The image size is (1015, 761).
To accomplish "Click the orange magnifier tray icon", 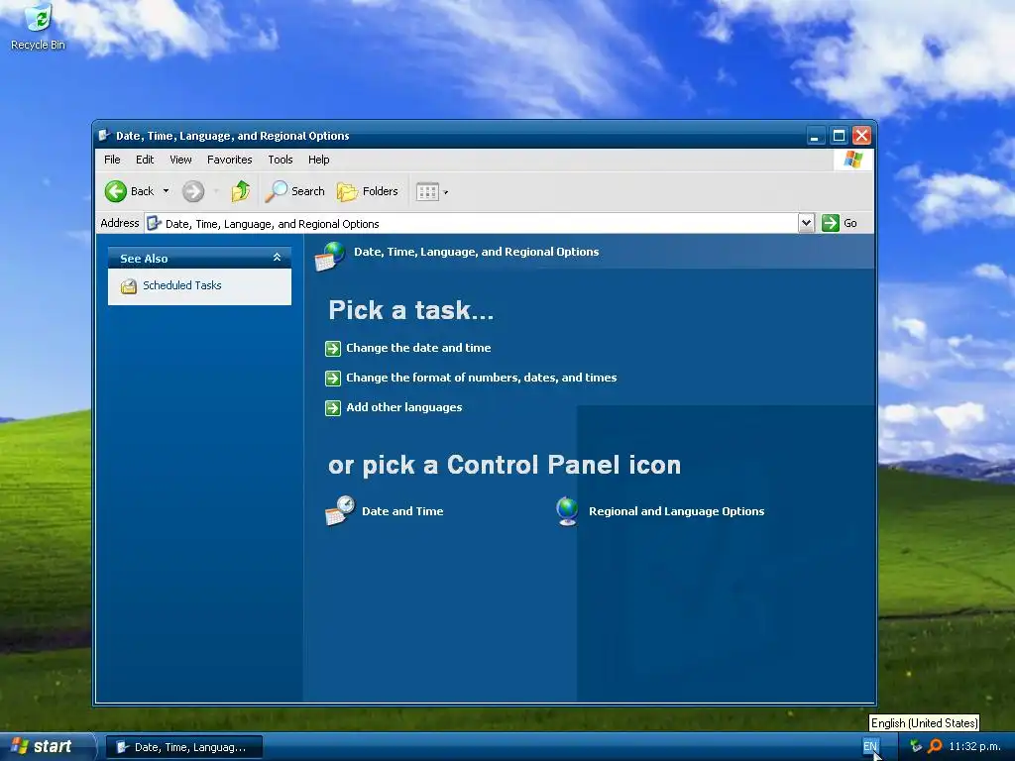I will point(934,746).
